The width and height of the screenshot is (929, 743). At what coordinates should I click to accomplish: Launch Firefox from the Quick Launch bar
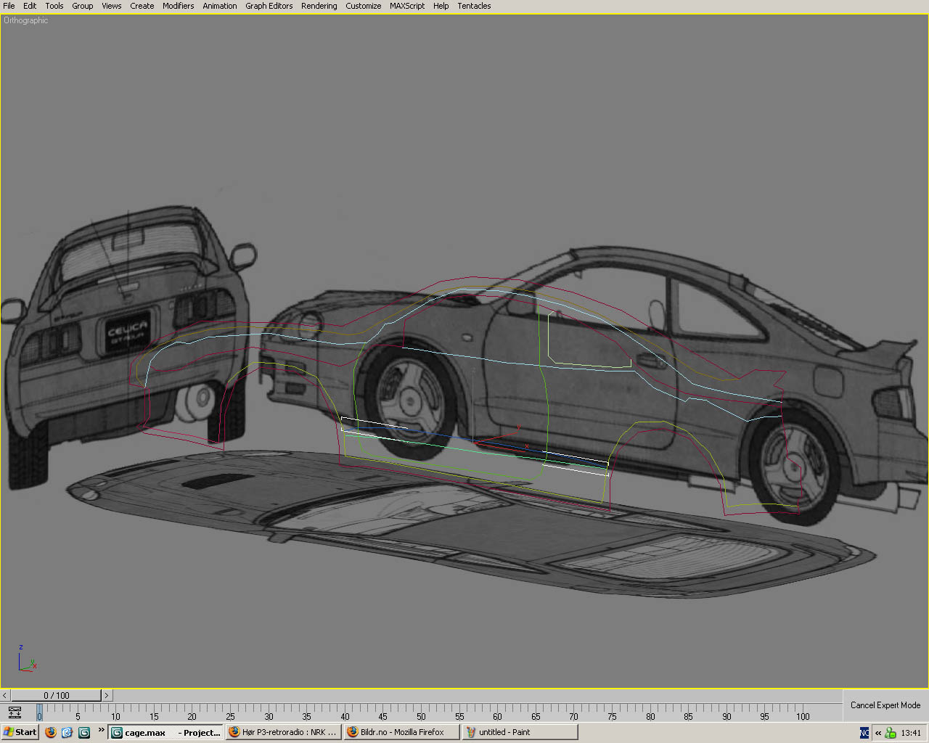[x=50, y=732]
